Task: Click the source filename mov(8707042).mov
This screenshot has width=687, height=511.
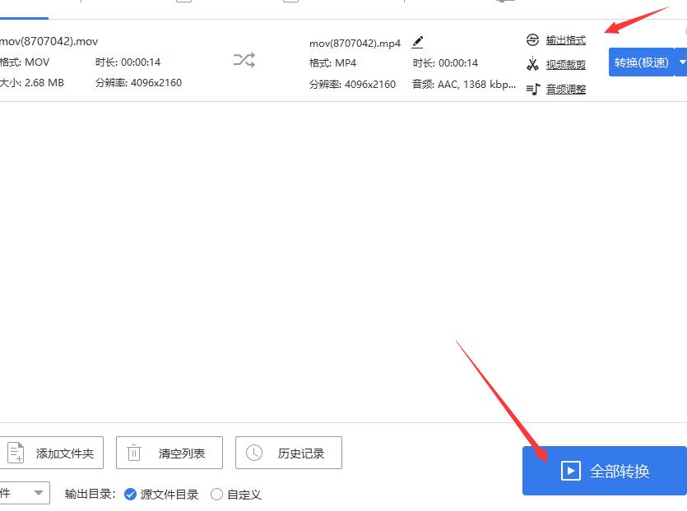Action: (49, 40)
